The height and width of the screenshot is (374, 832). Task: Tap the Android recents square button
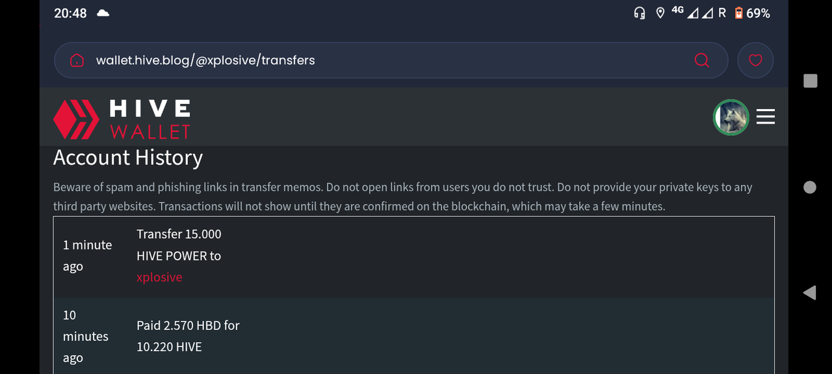(810, 81)
